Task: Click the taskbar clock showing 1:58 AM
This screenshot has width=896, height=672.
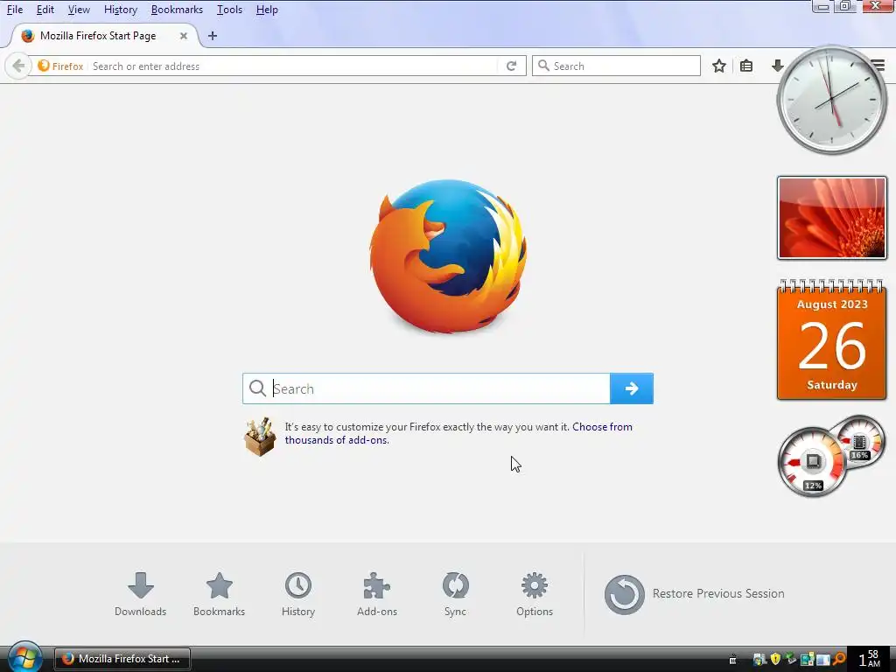Action: pyautogui.click(x=869, y=659)
